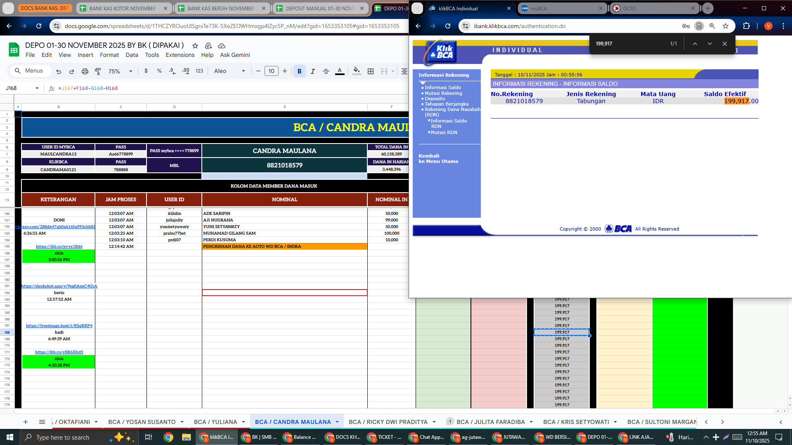Click the move-to-folder icon beside the title
Image resolution: width=792 pixels, height=445 pixels.
point(208,45)
